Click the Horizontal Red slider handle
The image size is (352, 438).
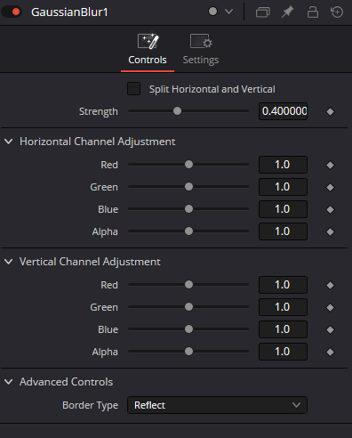coord(188,164)
